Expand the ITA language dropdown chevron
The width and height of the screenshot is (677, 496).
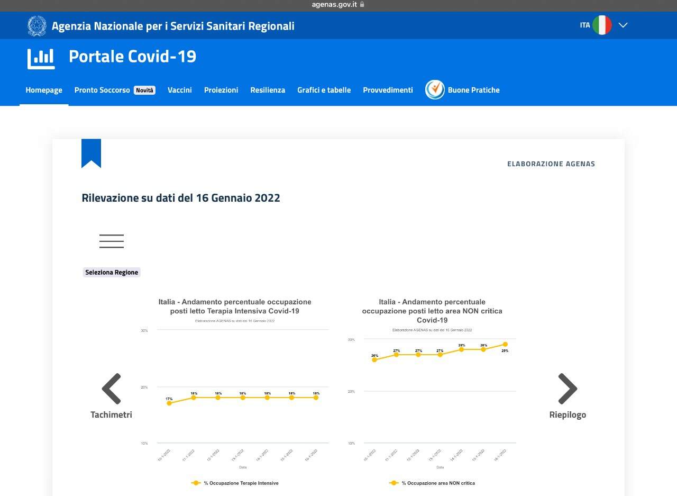click(623, 25)
